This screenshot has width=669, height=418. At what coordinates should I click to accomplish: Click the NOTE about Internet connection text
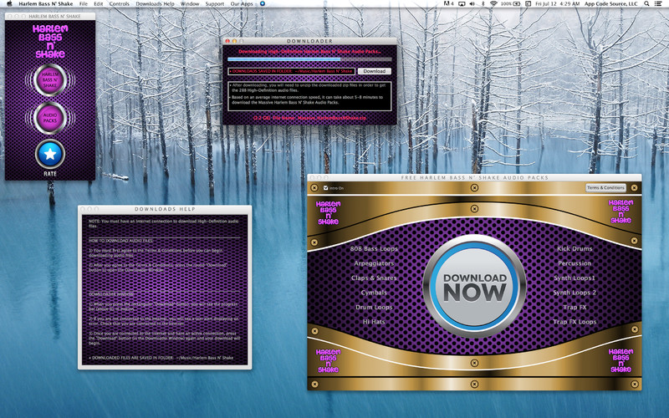[x=163, y=223]
